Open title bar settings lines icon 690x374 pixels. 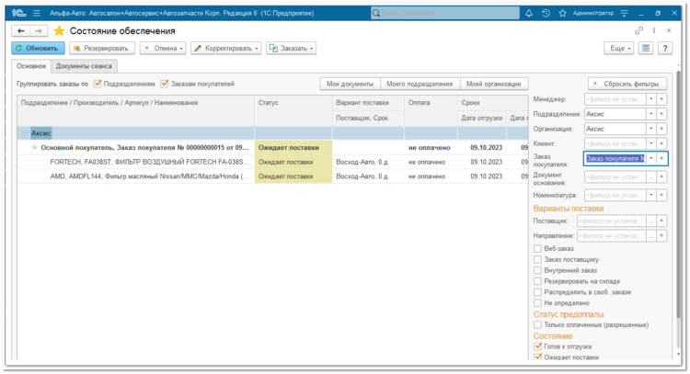tap(624, 13)
